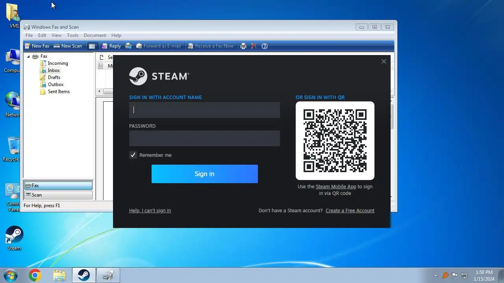Open the Steam Mobile App link
Screen dimensions: 504x283
336,187
